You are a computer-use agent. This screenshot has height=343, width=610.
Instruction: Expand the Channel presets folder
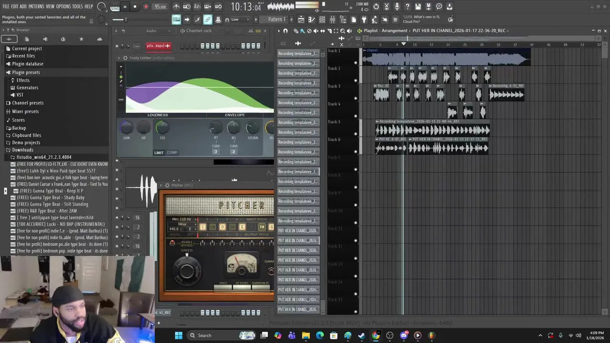pyautogui.click(x=27, y=103)
